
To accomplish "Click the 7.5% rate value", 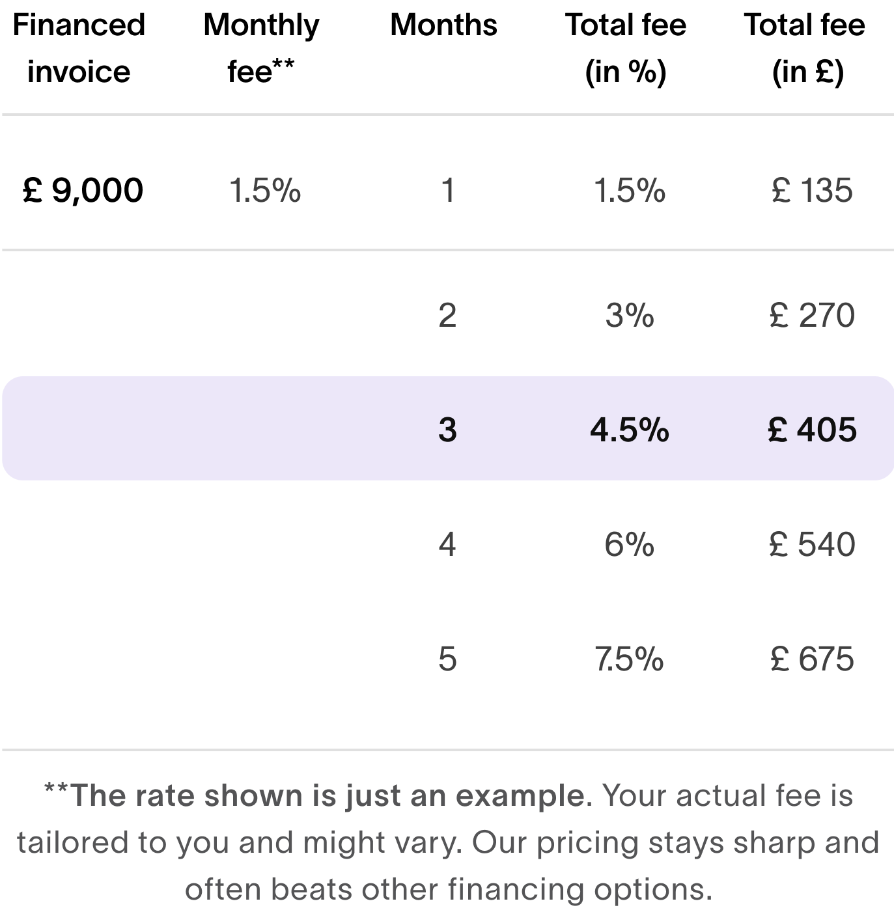I will (x=629, y=659).
